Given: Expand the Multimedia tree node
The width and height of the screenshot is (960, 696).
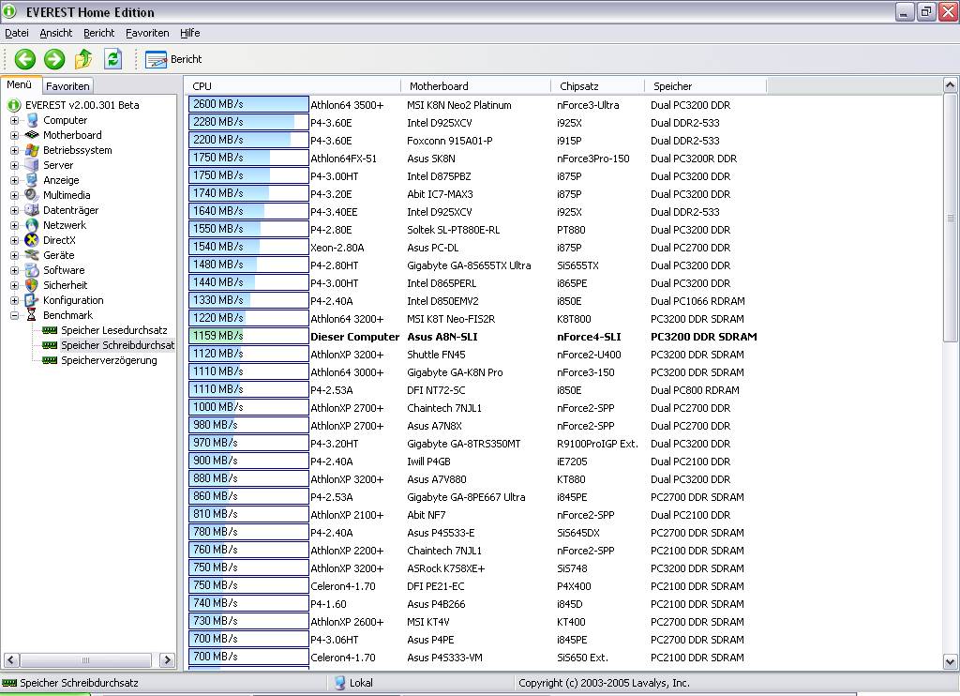Looking at the screenshot, I should (x=14, y=195).
